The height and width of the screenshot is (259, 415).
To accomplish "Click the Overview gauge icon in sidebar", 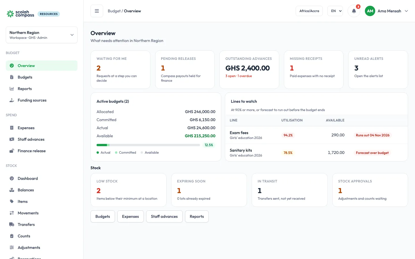I will point(12,66).
